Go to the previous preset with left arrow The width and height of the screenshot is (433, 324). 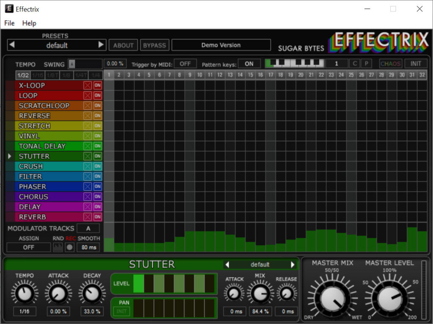[x=11, y=44]
